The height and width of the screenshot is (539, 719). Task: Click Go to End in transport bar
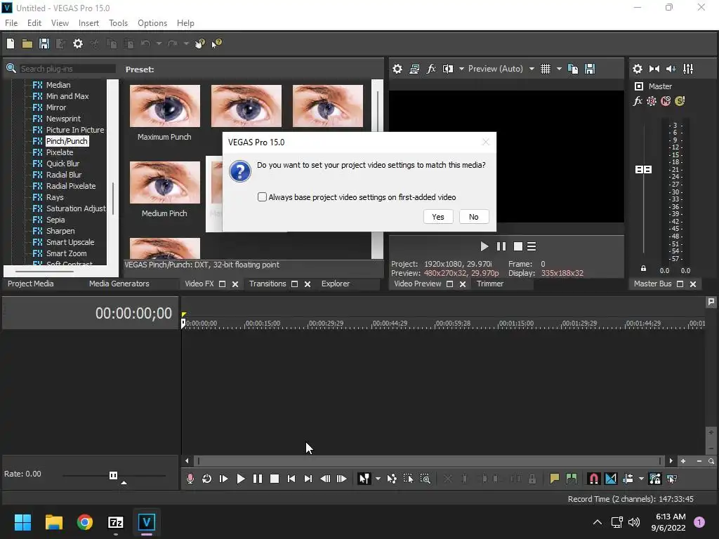pos(308,479)
